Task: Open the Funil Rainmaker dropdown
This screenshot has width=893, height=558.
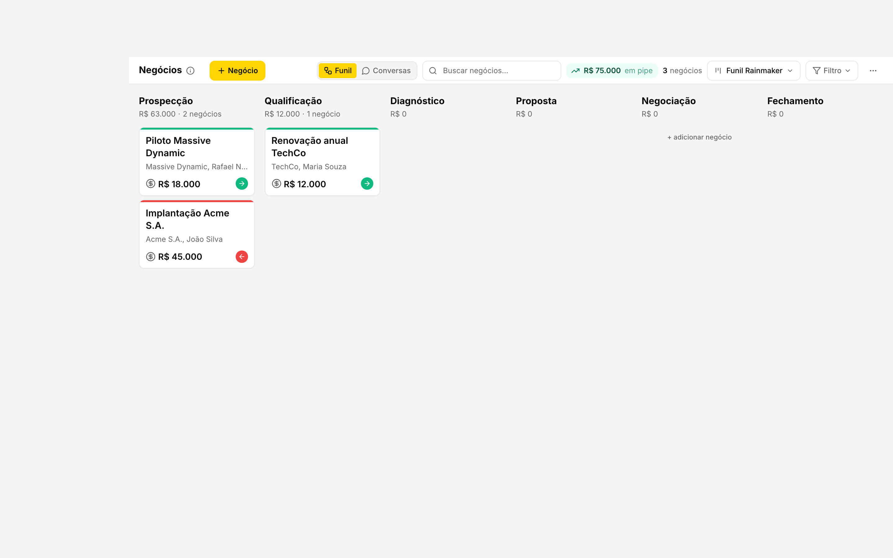Action: 753,70
